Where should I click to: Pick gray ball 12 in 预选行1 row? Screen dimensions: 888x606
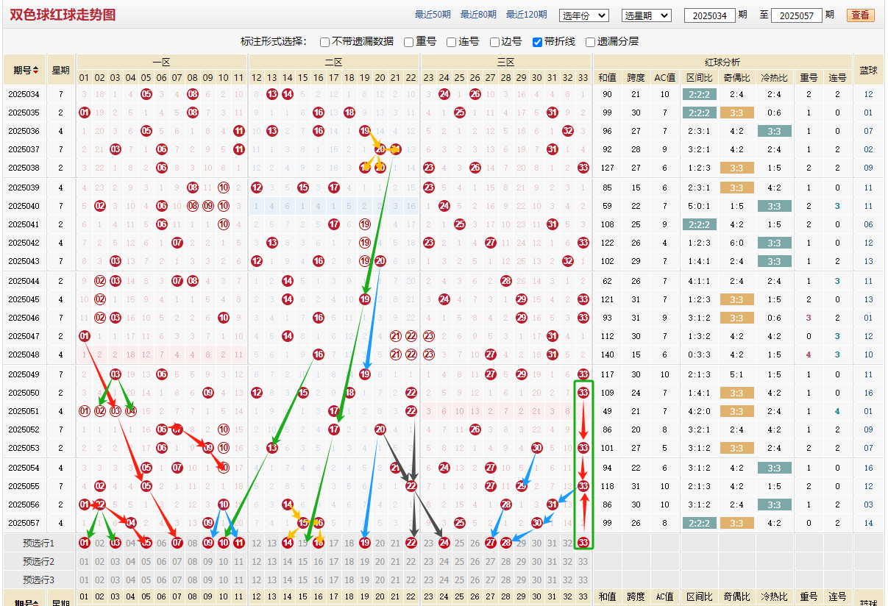point(257,543)
